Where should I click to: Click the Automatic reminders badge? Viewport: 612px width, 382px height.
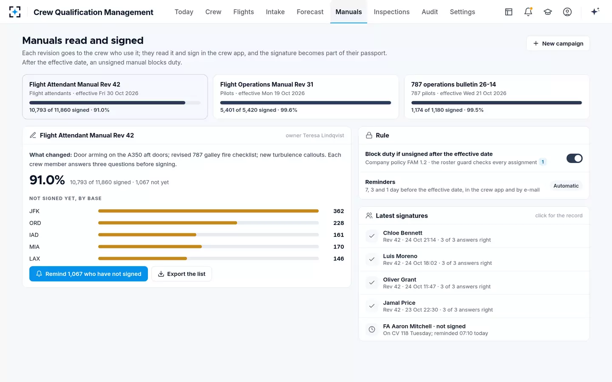coord(566,186)
